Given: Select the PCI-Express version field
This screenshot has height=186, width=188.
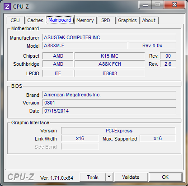Looking at the screenshot, I should tap(118, 131).
